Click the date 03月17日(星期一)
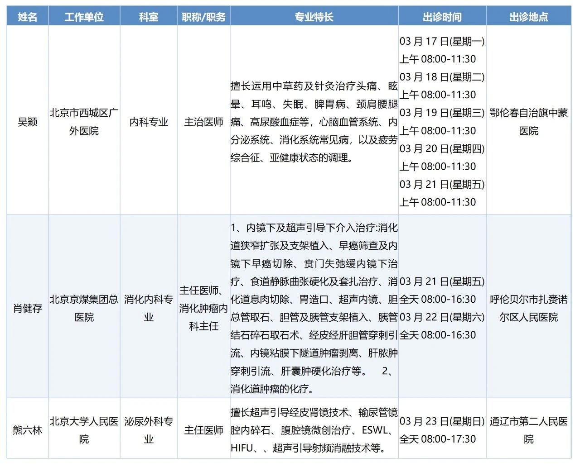 tap(442, 41)
